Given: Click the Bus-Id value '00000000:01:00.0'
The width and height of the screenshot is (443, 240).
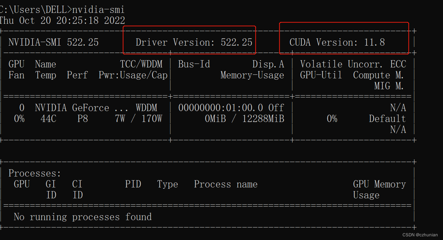Looking at the screenshot, I should [221, 108].
